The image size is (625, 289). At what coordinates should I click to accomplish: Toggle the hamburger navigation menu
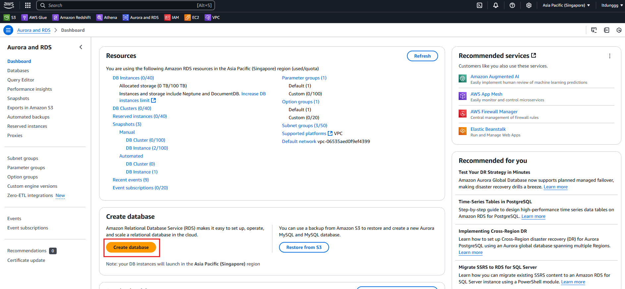8,30
